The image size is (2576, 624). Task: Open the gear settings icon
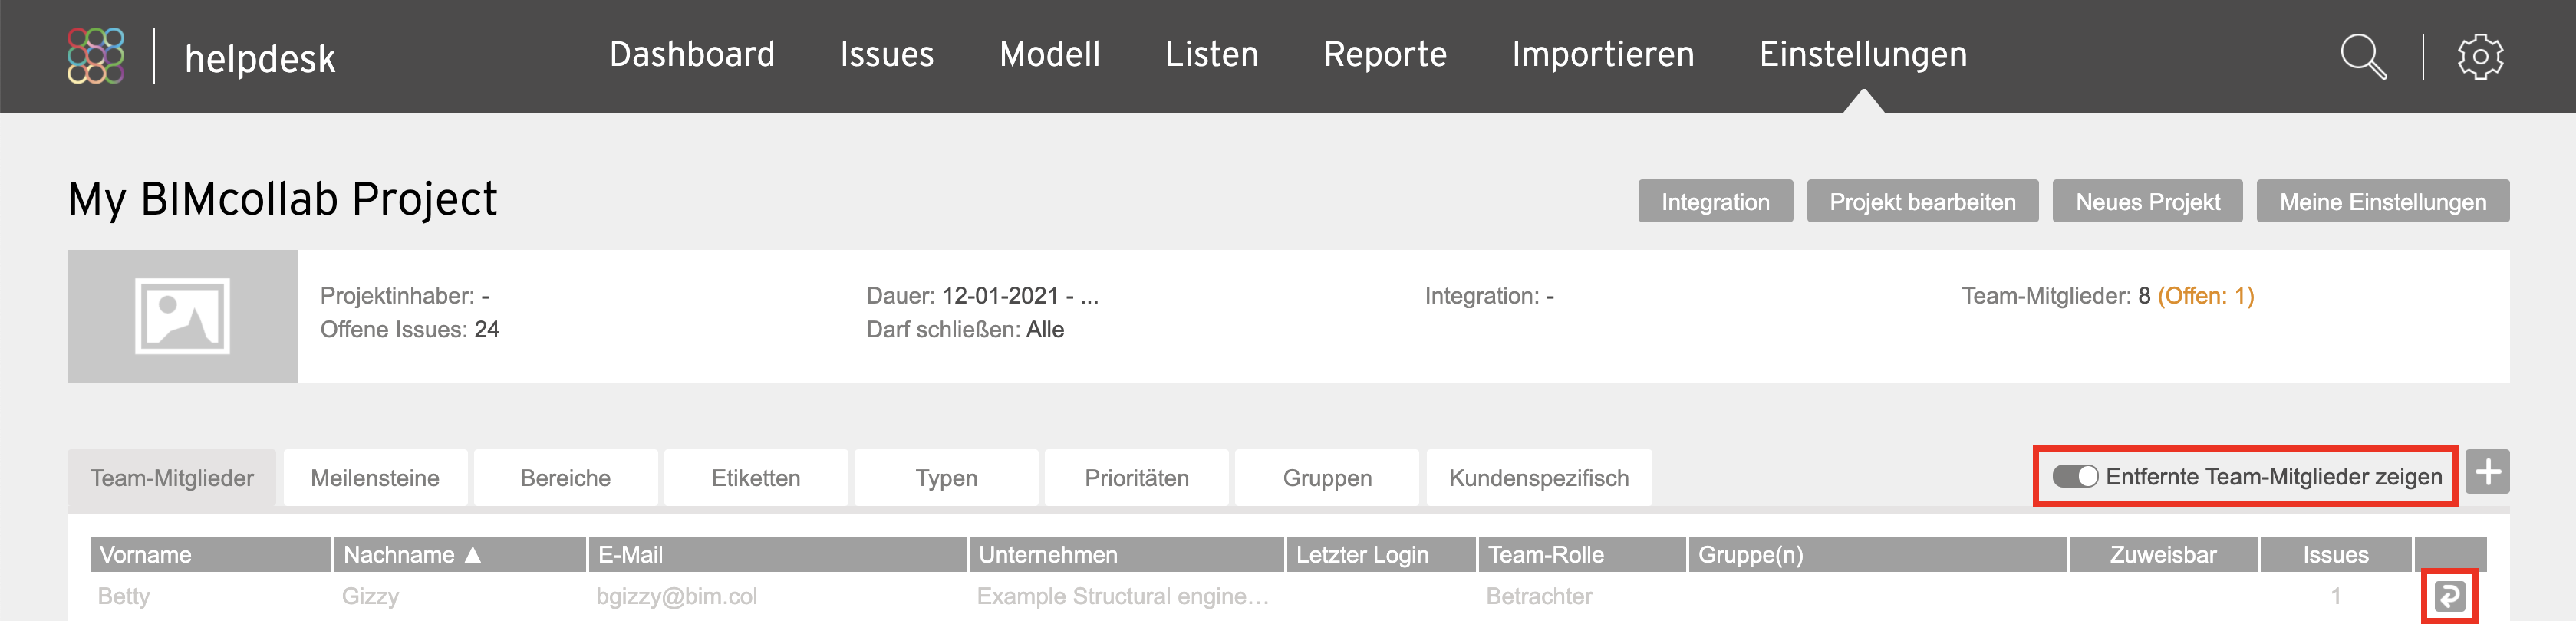click(x=2480, y=56)
